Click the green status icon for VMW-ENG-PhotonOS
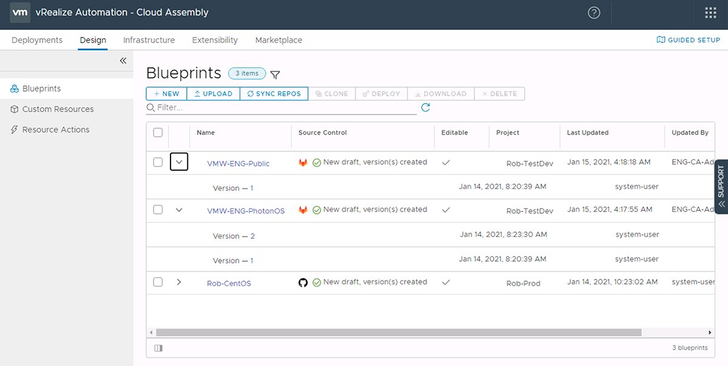This screenshot has width=728, height=366. (316, 210)
